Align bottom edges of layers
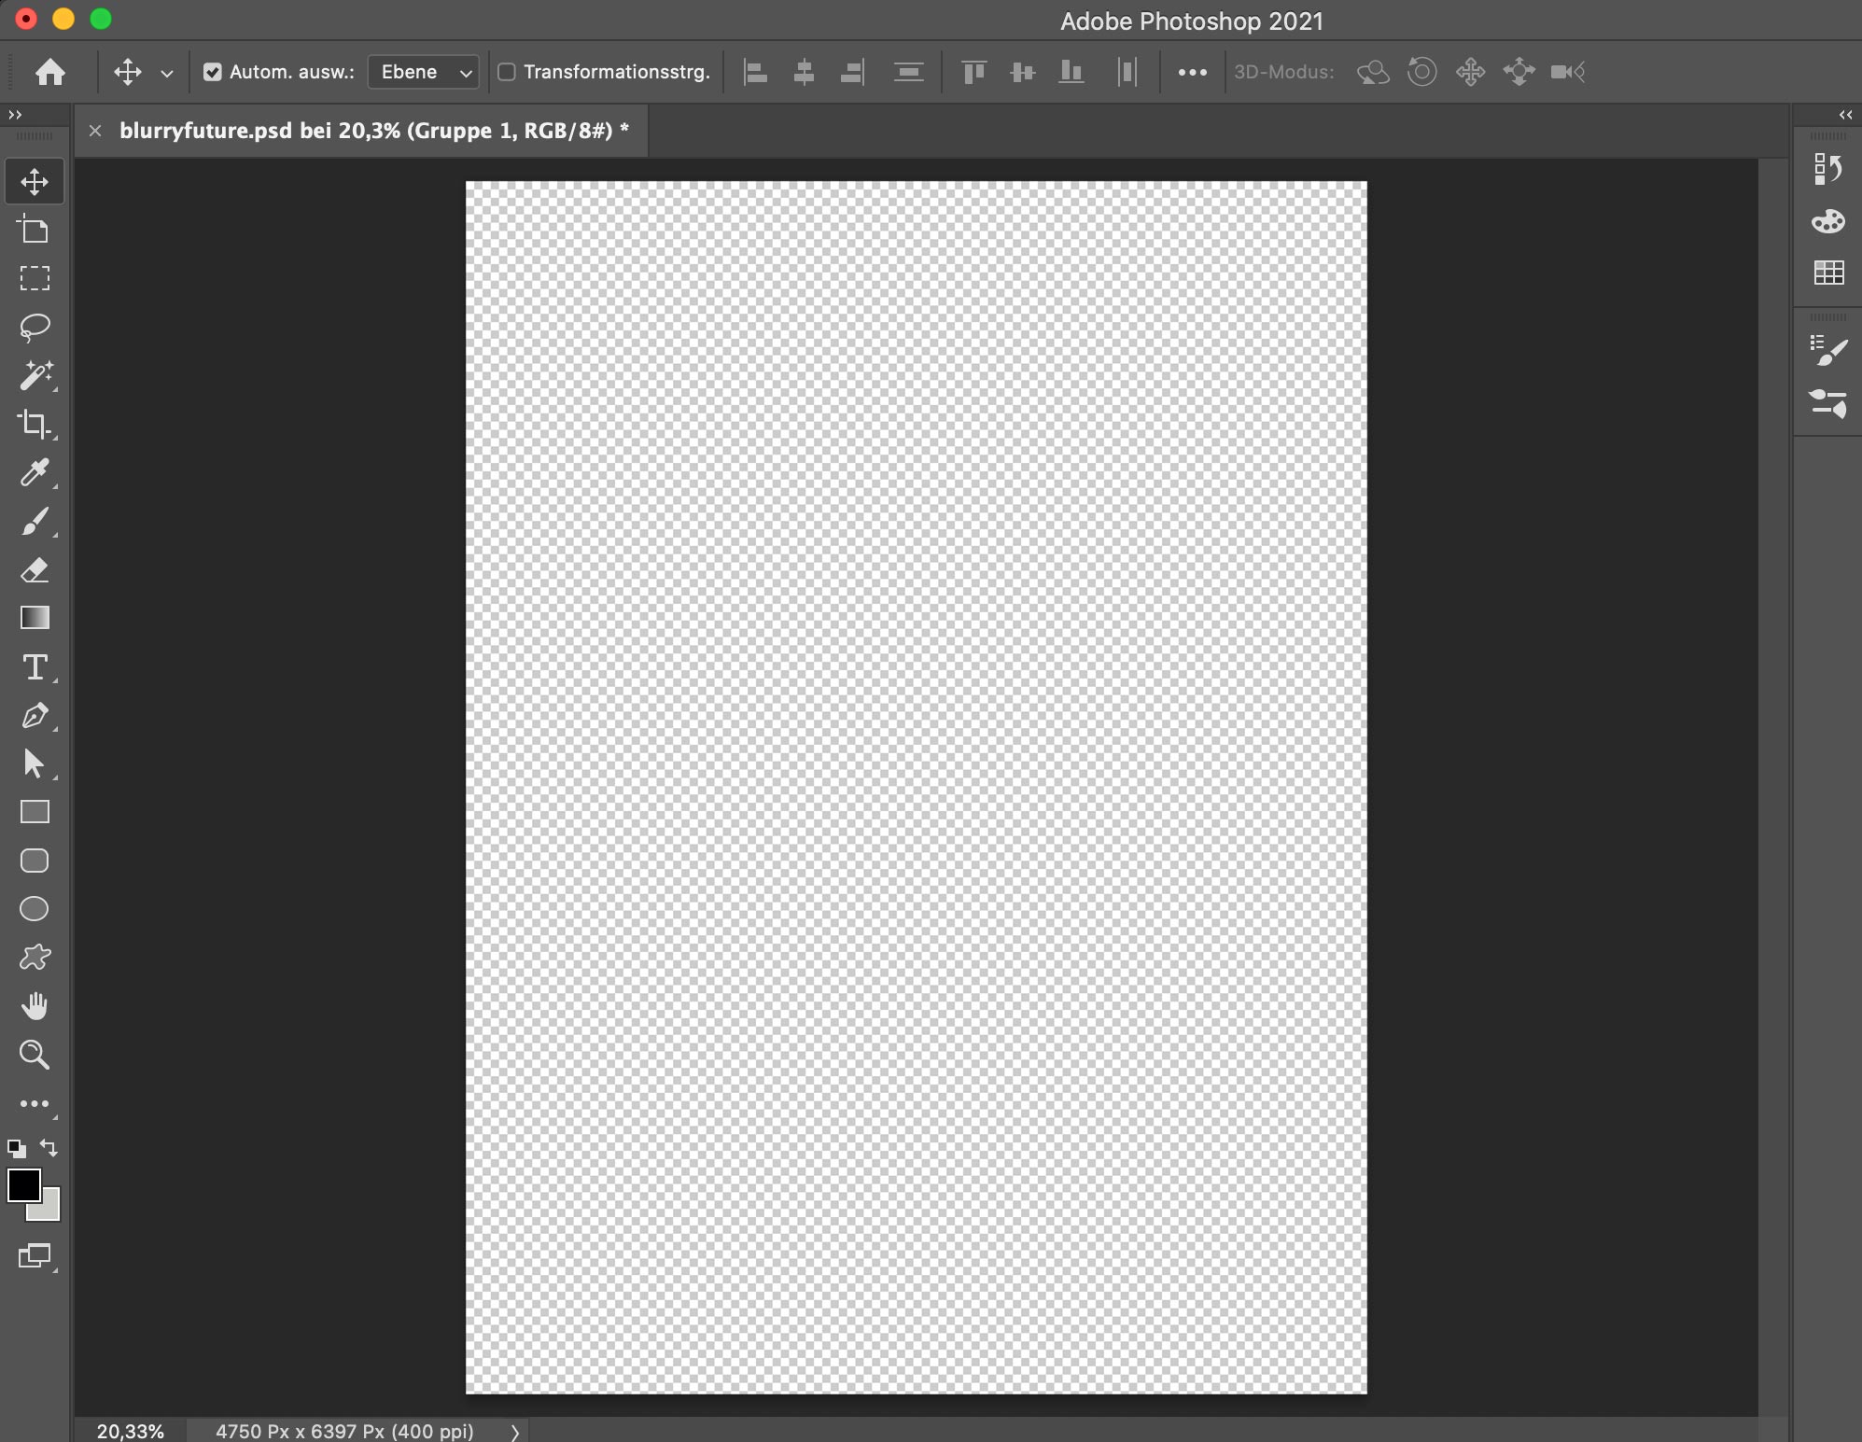The width and height of the screenshot is (1862, 1442). coord(1071,72)
